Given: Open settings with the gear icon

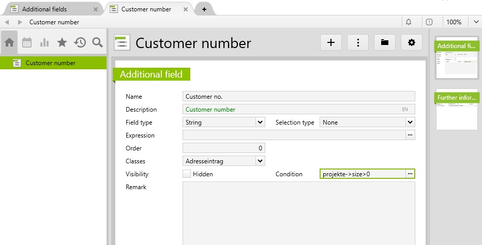Looking at the screenshot, I should [412, 43].
